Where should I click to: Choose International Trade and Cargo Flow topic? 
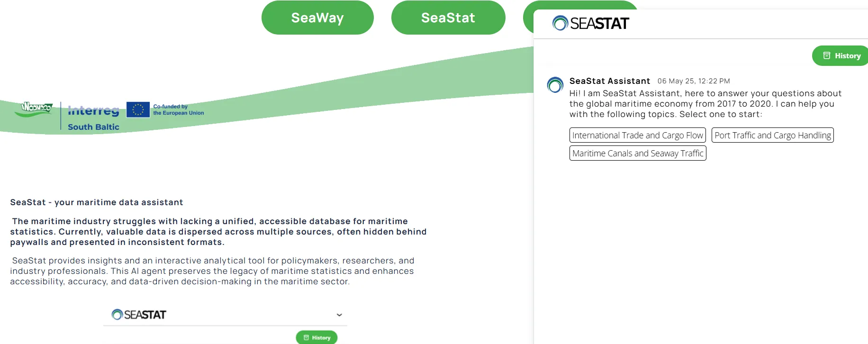(637, 135)
